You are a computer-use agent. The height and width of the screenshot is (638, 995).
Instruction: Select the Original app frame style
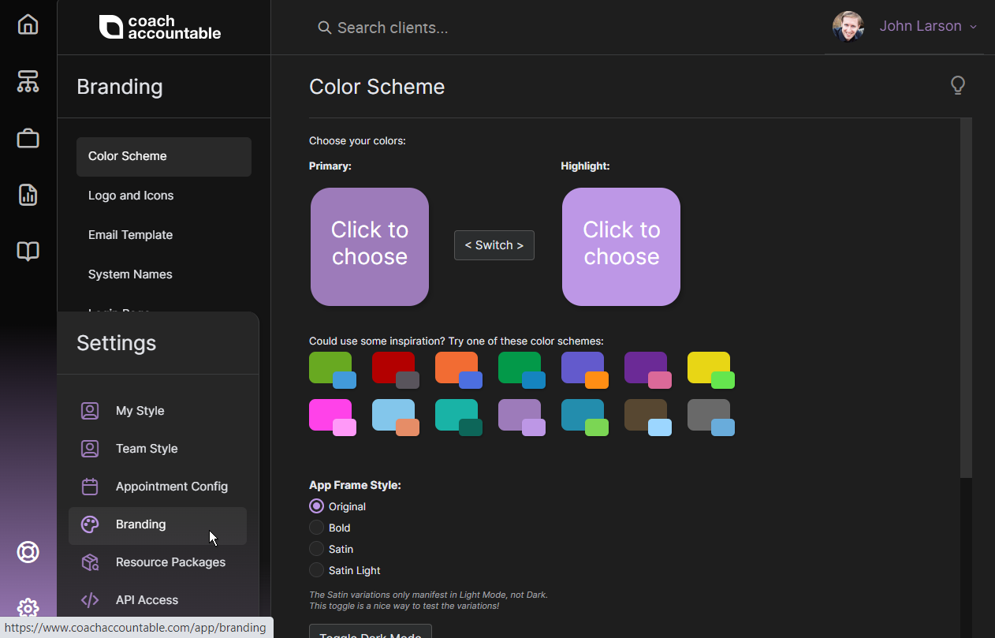(x=317, y=506)
